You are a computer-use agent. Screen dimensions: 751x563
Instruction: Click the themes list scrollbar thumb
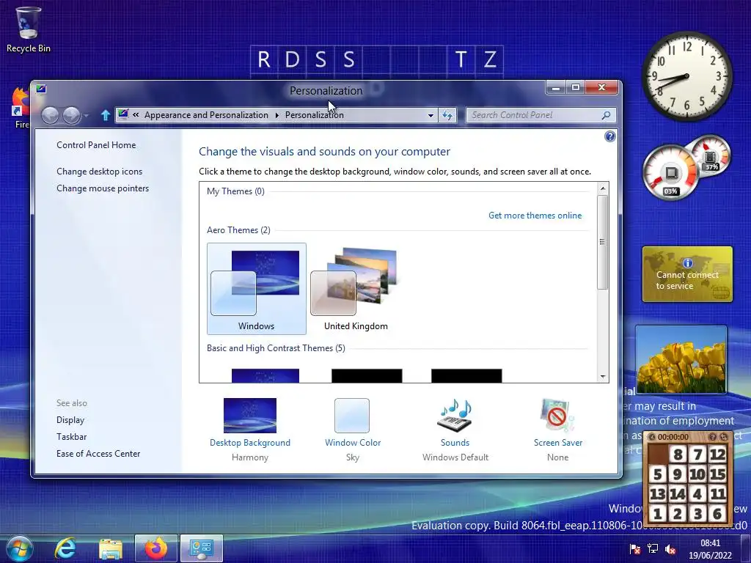click(603, 242)
